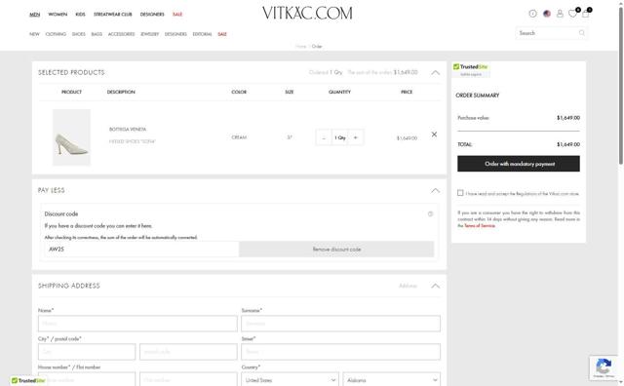
Task: Open the wishlist heart icon
Action: (x=572, y=14)
